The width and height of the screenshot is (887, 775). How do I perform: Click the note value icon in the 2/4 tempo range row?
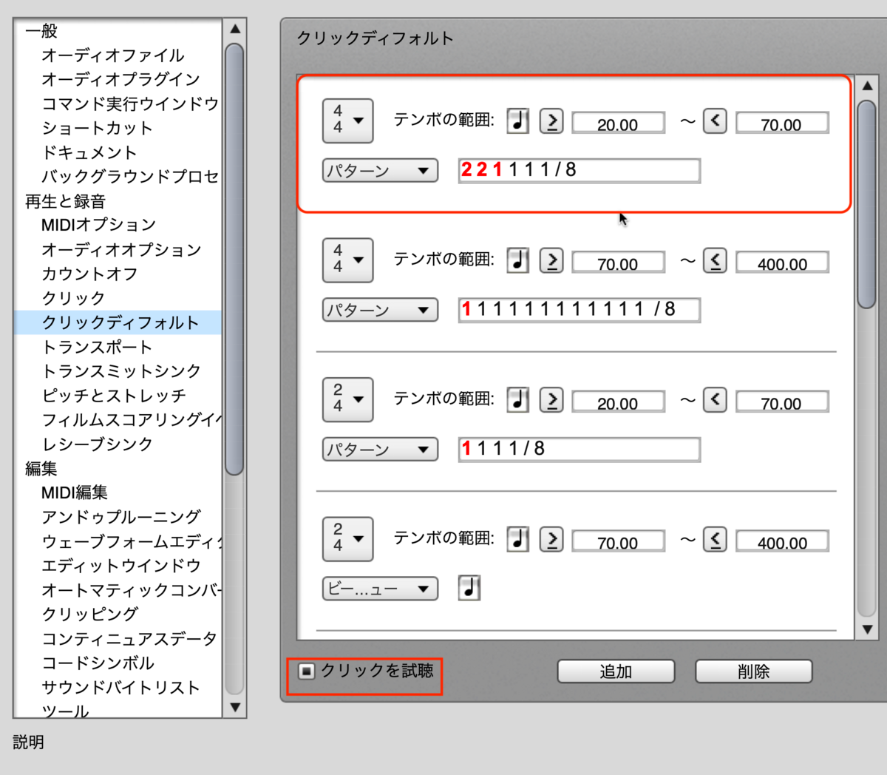(517, 399)
